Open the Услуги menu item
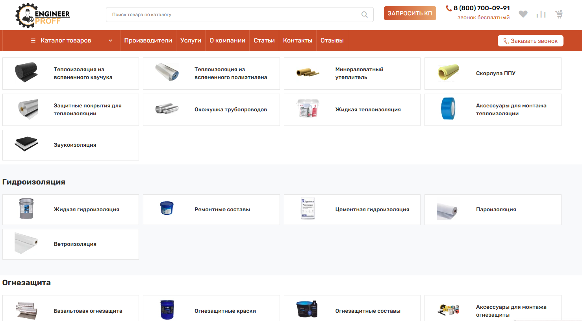The image size is (582, 321). click(191, 41)
